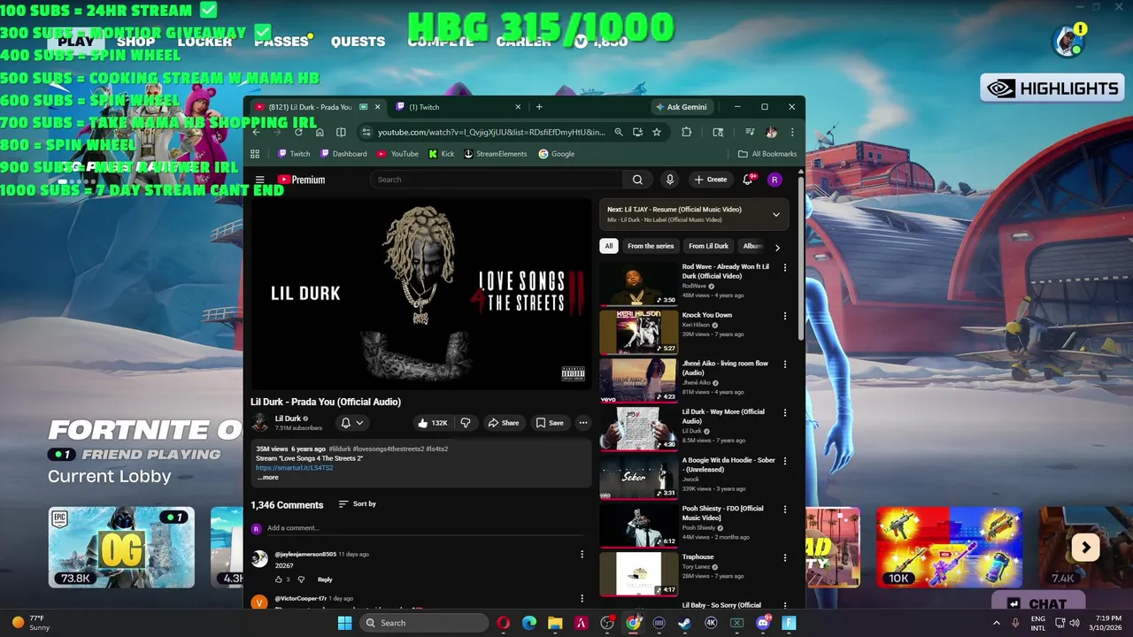Click the YouTube page vertical scrollbar
Screen dimensions: 1133x637
point(801,258)
